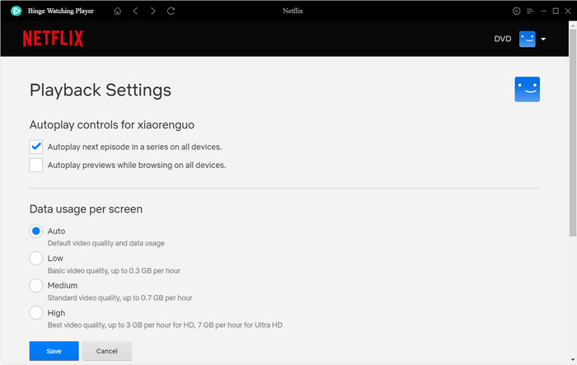Screen dimensions: 577x365
Task: Click the large profile avatar beside Playback Settings
Action: coord(528,89)
